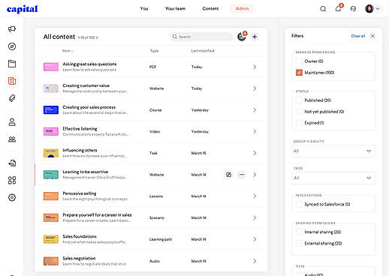Open the Asking great sales questions thumbnail

coord(51,67)
